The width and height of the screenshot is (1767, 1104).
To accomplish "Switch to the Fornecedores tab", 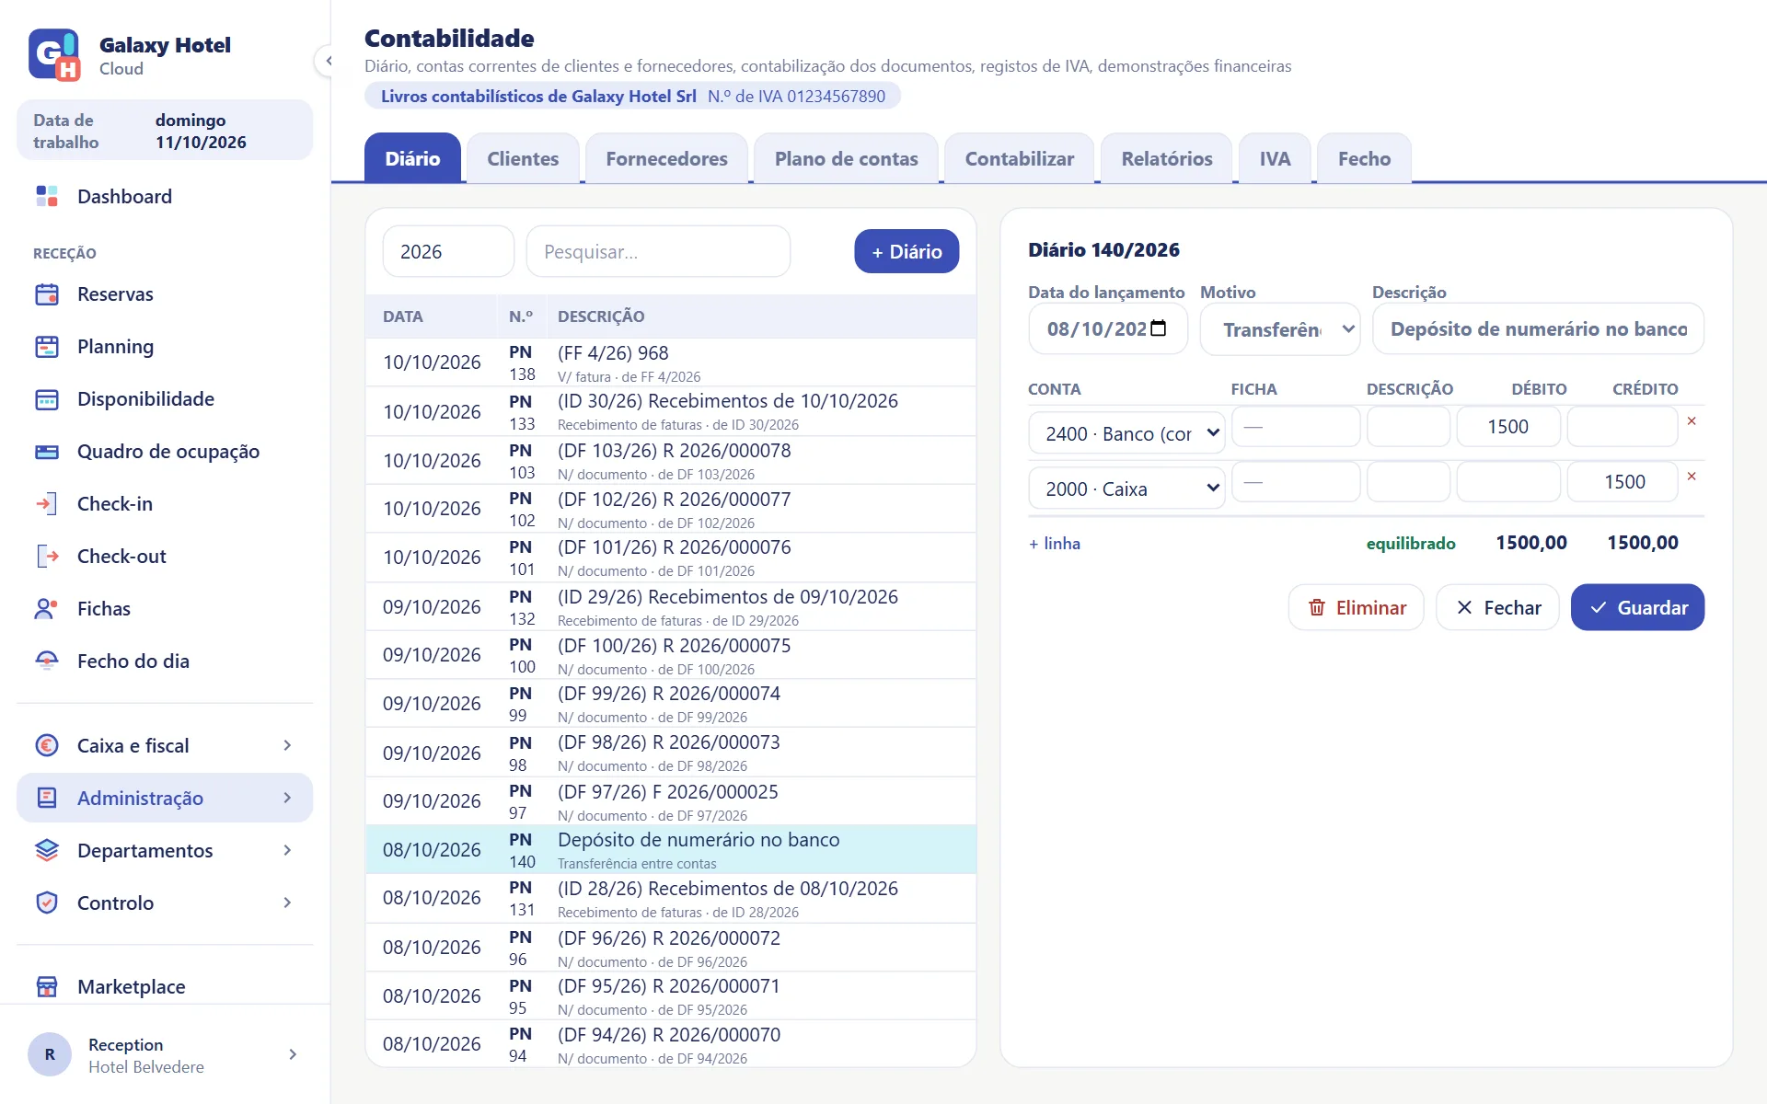I will (x=666, y=158).
